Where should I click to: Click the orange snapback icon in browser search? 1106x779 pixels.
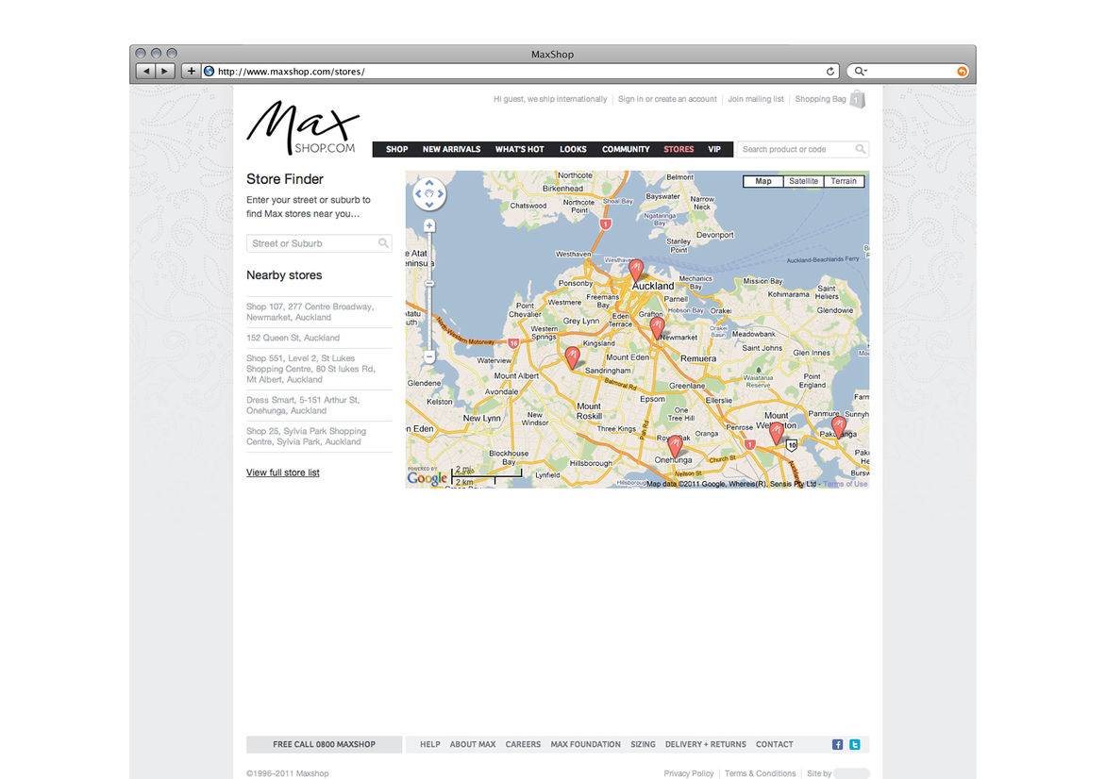[x=963, y=71]
